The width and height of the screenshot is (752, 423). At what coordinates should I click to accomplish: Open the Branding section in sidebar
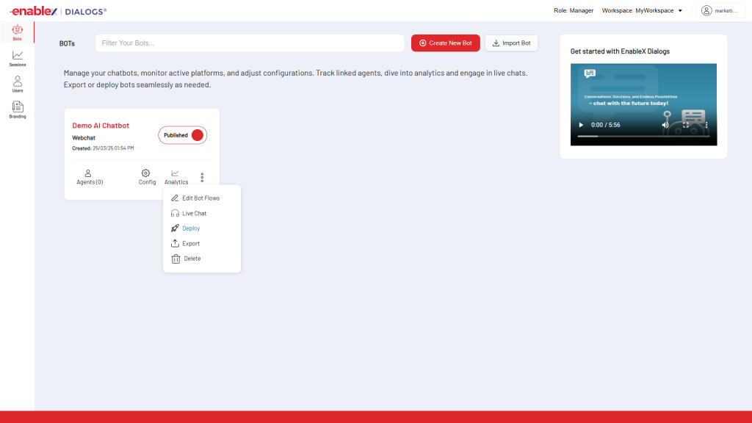click(18, 110)
